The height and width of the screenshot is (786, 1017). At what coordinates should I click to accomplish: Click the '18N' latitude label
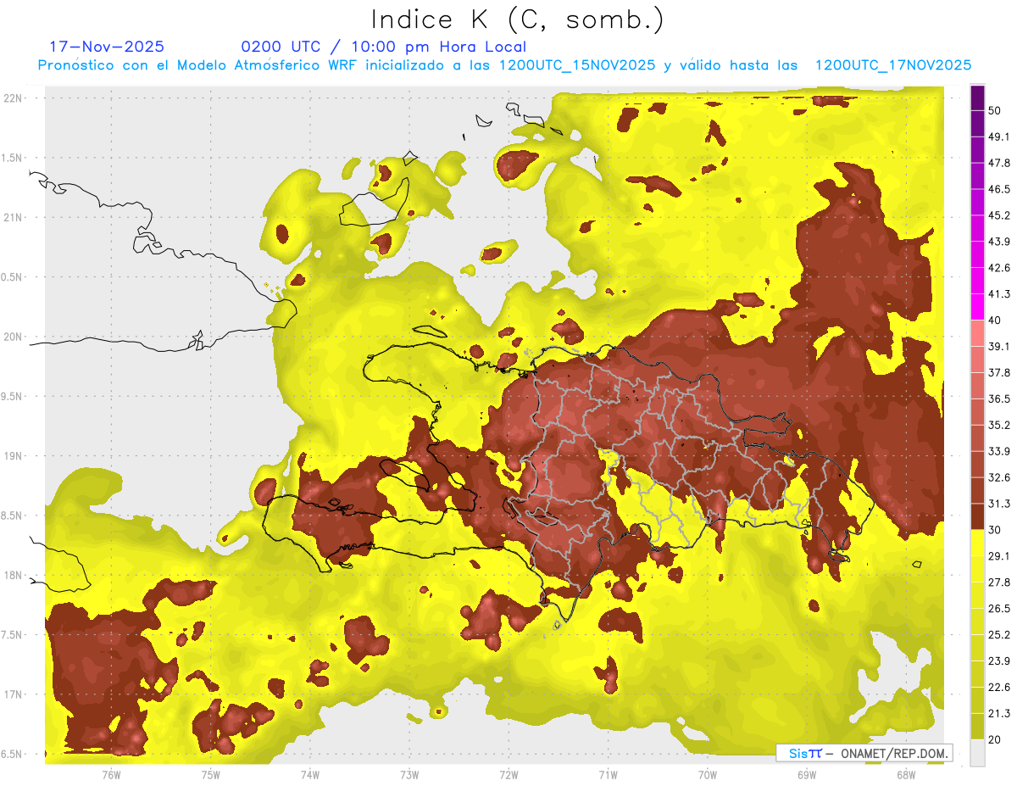[x=13, y=575]
